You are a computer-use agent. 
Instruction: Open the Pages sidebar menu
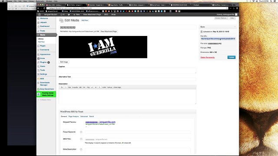(x=43, y=46)
